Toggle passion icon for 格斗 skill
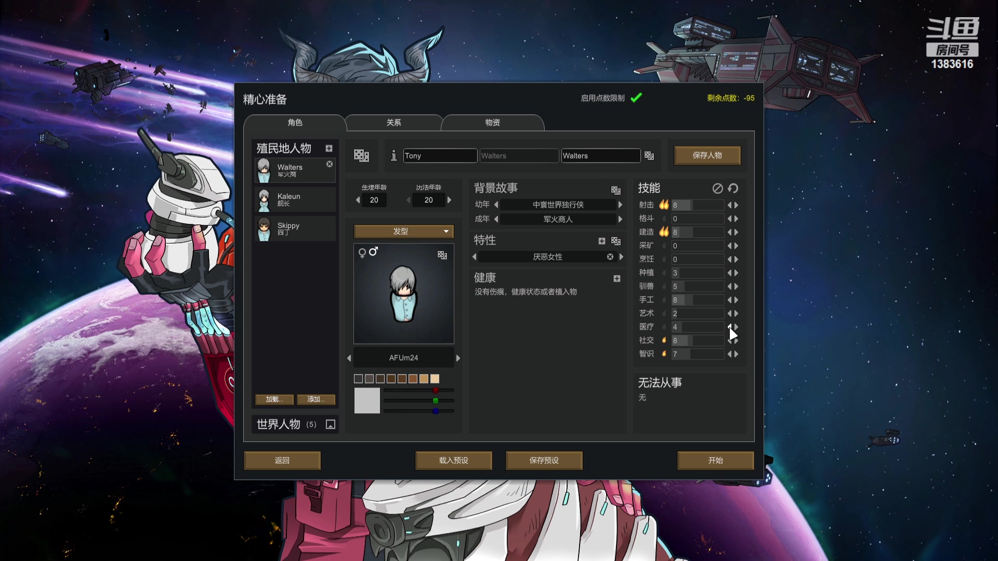998x561 pixels. tap(664, 219)
